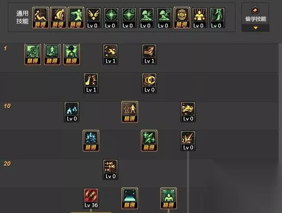Select the golden spark burst Lv 0 skill
Screen dimensions: 282x213
click(188, 141)
